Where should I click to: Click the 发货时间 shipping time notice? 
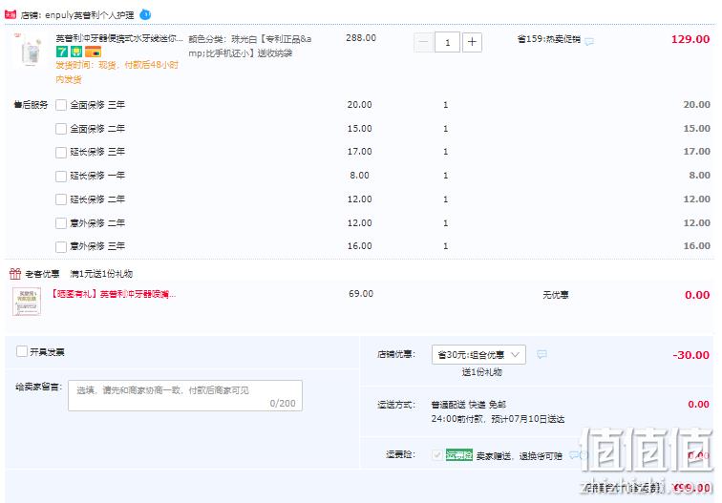117,72
